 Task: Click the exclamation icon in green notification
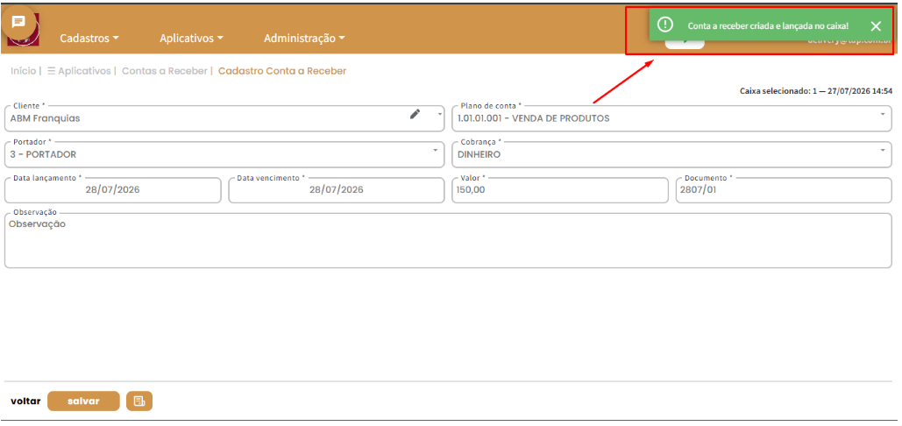[x=665, y=25]
